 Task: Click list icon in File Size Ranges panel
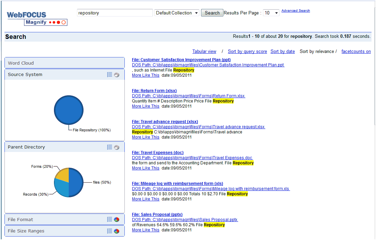click(x=110, y=231)
